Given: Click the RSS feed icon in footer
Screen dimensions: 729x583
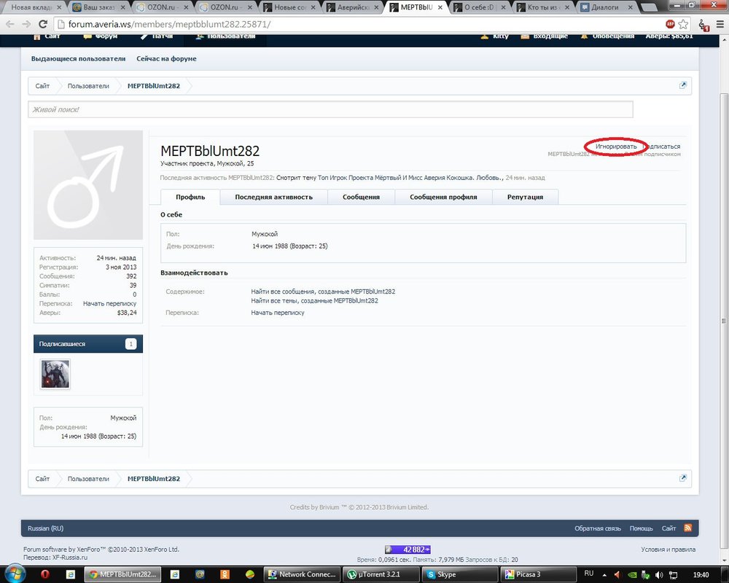Looking at the screenshot, I should [687, 528].
